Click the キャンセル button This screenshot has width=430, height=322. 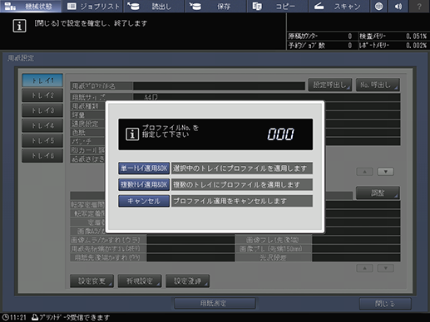tap(144, 201)
